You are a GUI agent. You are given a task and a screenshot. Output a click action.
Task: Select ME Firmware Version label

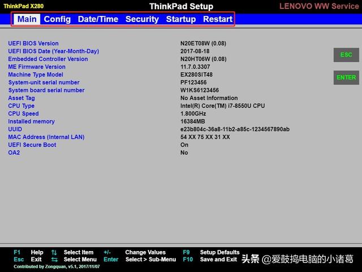pyautogui.click(x=37, y=67)
